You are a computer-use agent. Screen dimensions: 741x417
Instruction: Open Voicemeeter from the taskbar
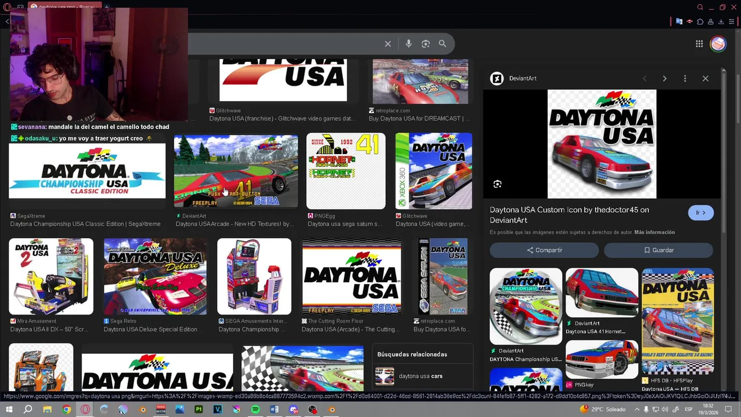(x=161, y=409)
